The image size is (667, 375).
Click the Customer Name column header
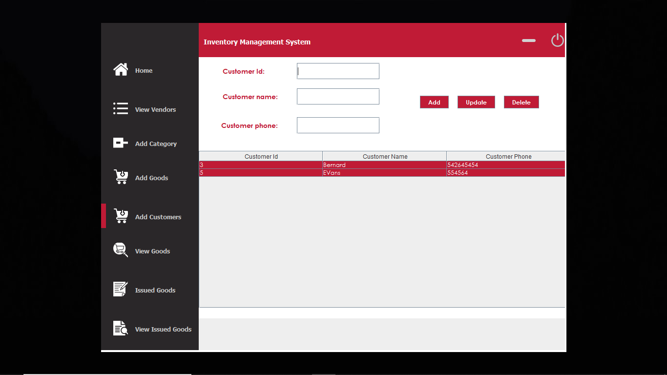[385, 156]
